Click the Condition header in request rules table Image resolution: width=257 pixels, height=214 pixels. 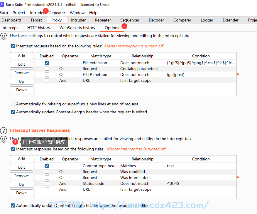(201, 56)
